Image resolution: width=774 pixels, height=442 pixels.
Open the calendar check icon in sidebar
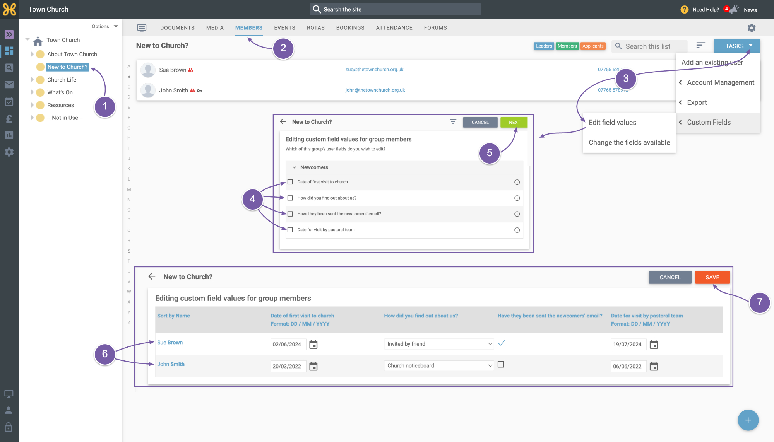coord(9,101)
